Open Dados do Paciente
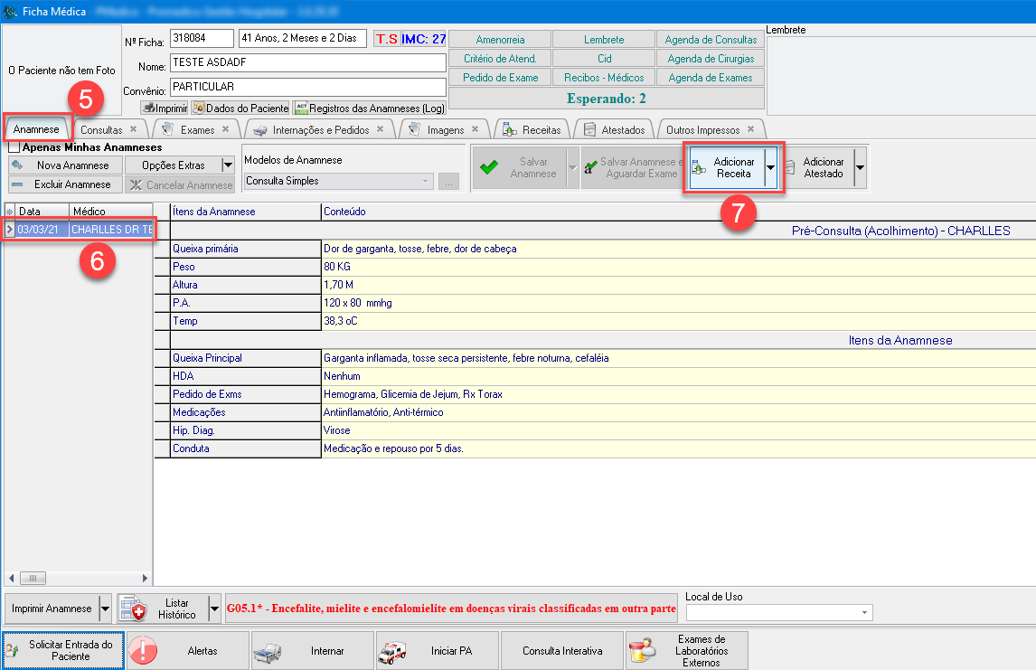 (240, 108)
